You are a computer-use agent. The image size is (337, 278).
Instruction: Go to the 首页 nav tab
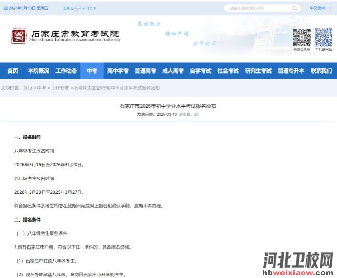12,71
